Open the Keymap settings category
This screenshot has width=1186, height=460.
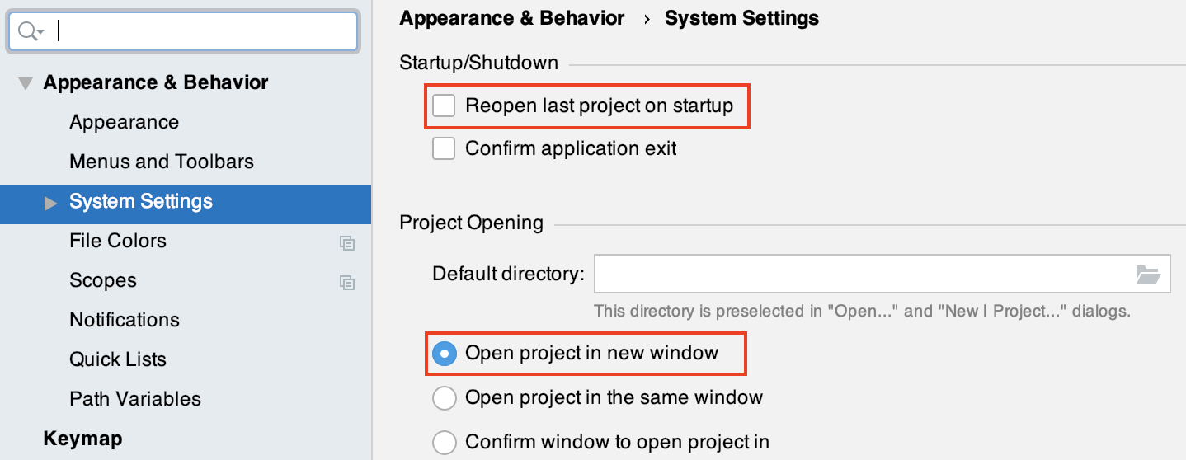[82, 439]
